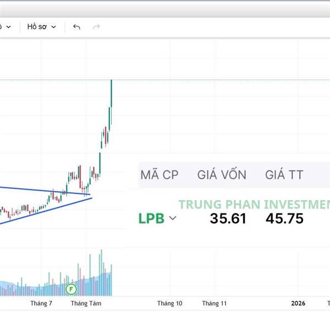Click the Tháng 11 axis label
This screenshot has height=330, width=330.
pyautogui.click(x=215, y=303)
